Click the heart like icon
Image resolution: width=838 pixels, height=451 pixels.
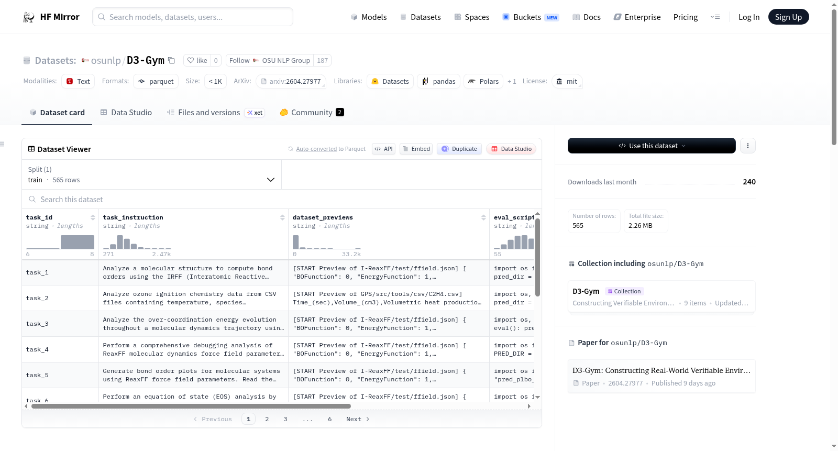coord(191,60)
